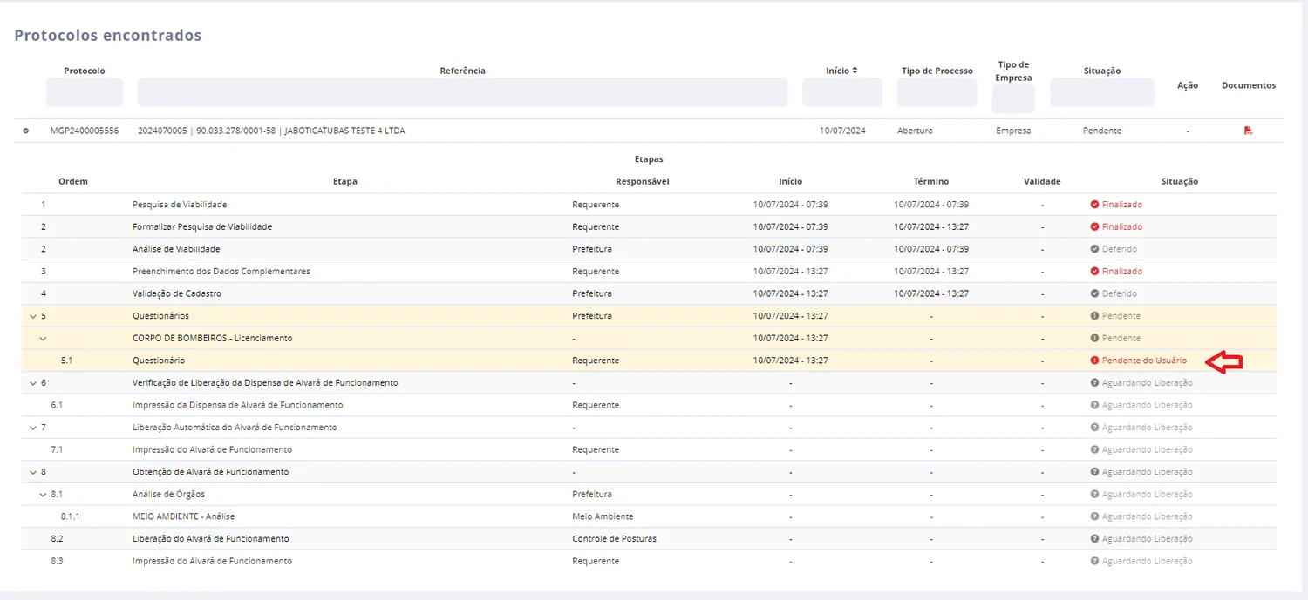Image resolution: width=1308 pixels, height=600 pixels.
Task: Click protocol number MGP2400005556
Action: (x=85, y=131)
